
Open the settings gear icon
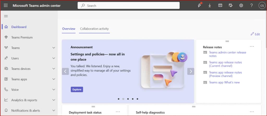[x=241, y=5]
